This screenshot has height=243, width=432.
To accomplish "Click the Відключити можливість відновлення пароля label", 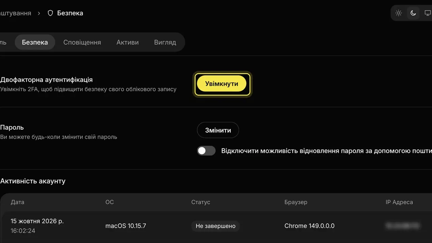I will coord(327,151).
